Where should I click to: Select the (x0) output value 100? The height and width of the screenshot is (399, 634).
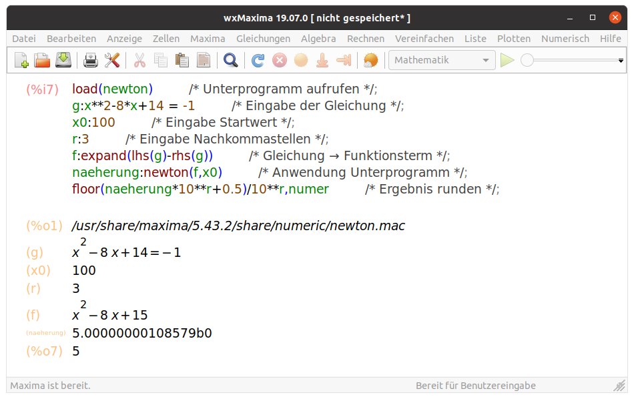83,270
